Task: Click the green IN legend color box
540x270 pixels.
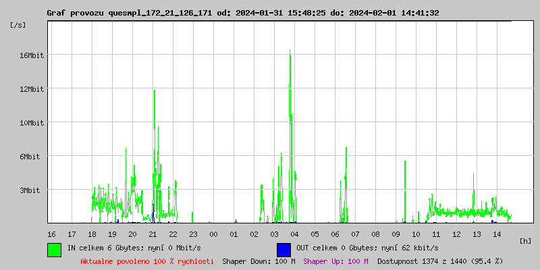Action: point(55,249)
